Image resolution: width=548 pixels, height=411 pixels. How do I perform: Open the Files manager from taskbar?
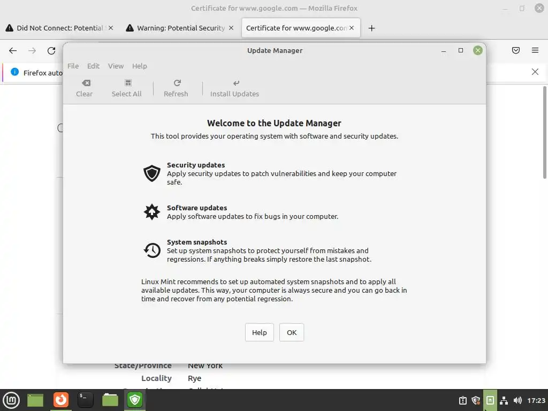[x=110, y=400]
